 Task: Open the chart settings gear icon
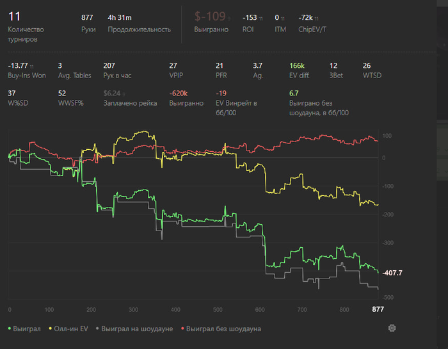pyautogui.click(x=392, y=328)
